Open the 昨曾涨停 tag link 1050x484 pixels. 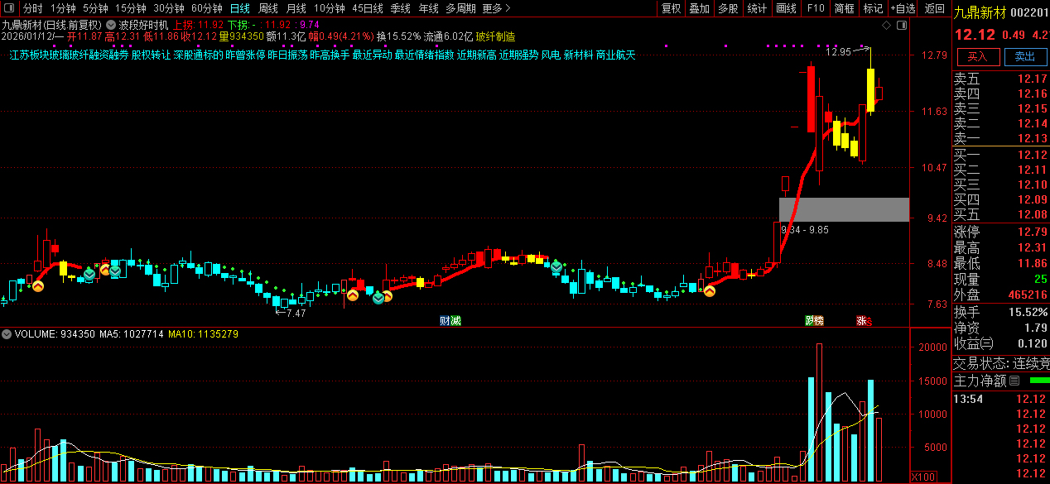tap(245, 55)
